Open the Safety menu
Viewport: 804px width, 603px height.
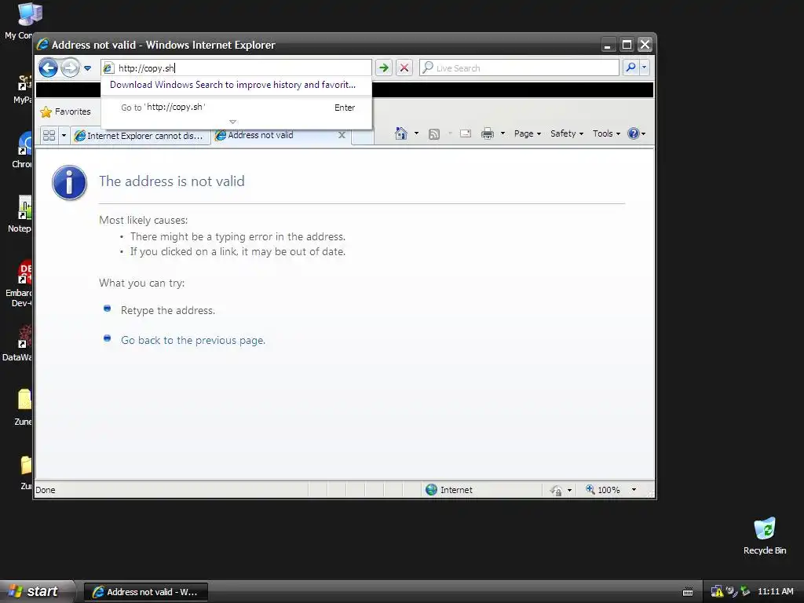point(567,133)
